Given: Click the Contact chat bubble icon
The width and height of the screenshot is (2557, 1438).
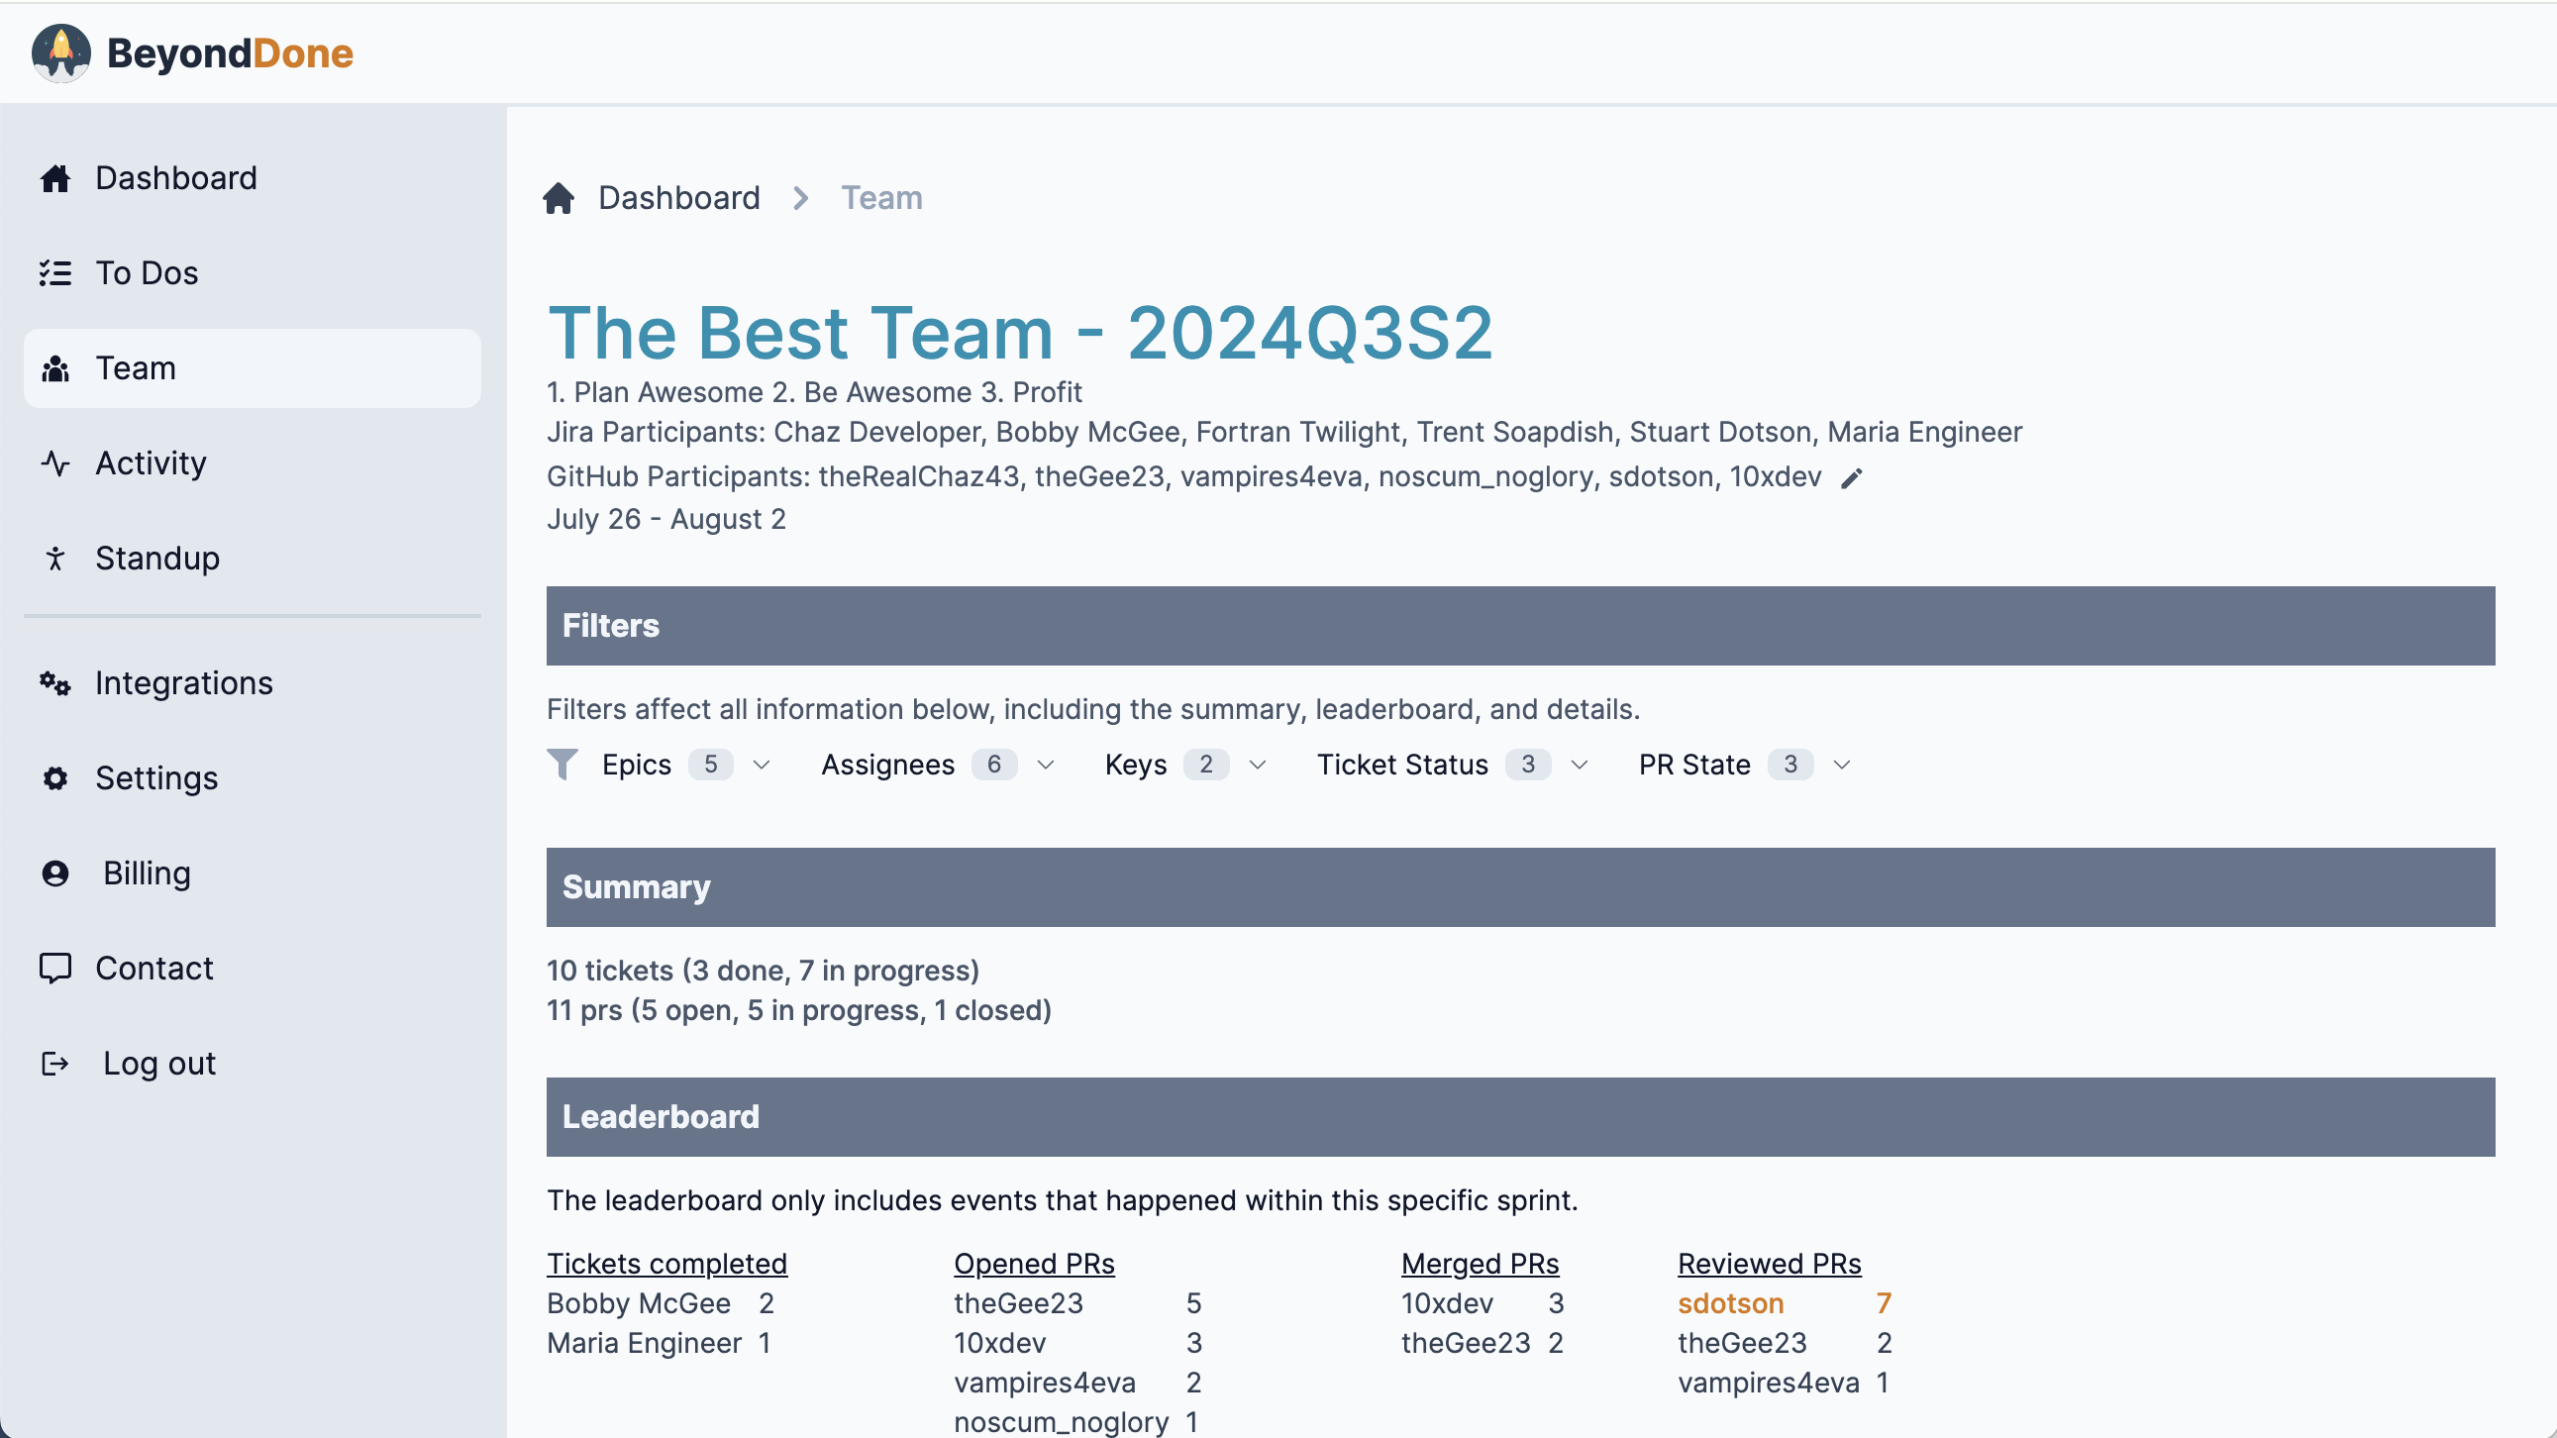Looking at the screenshot, I should [55, 969].
